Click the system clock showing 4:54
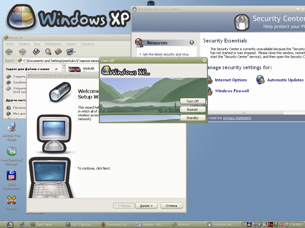Screen dimensions: 305x228 tap(296, 224)
